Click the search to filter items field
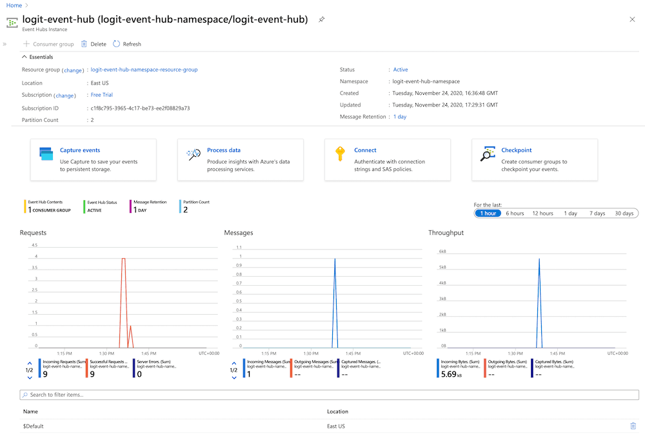The width and height of the screenshot is (645, 438). (129, 395)
